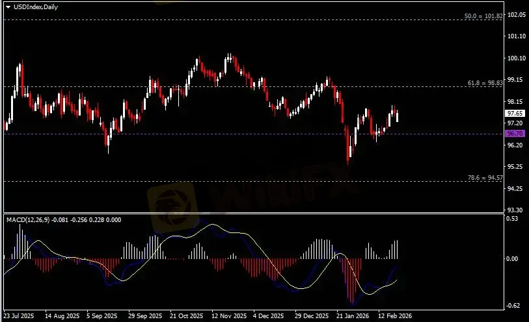Click the 23 Jul 2025 date marker
Image resolution: width=529 pixels, height=322 pixels.
coord(19,316)
